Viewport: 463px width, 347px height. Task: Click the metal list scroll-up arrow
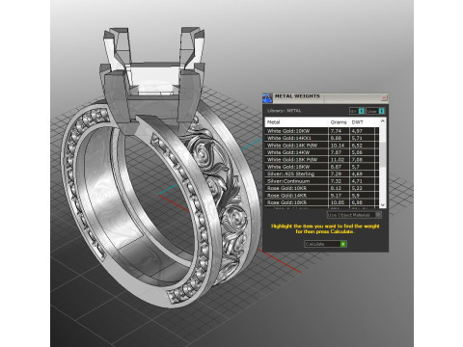tap(382, 121)
